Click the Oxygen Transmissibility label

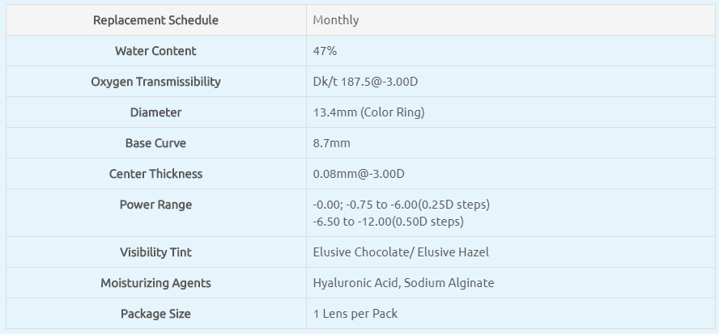click(x=155, y=82)
